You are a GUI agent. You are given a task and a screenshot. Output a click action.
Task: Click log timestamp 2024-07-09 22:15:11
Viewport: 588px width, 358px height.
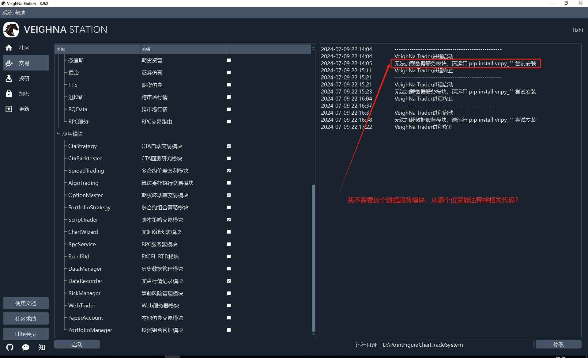(346, 70)
